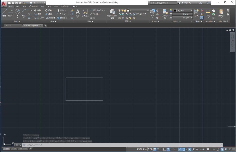The height and width of the screenshot is (152, 236).
Task: Select the Line (線分) tool
Action: coord(4,13)
